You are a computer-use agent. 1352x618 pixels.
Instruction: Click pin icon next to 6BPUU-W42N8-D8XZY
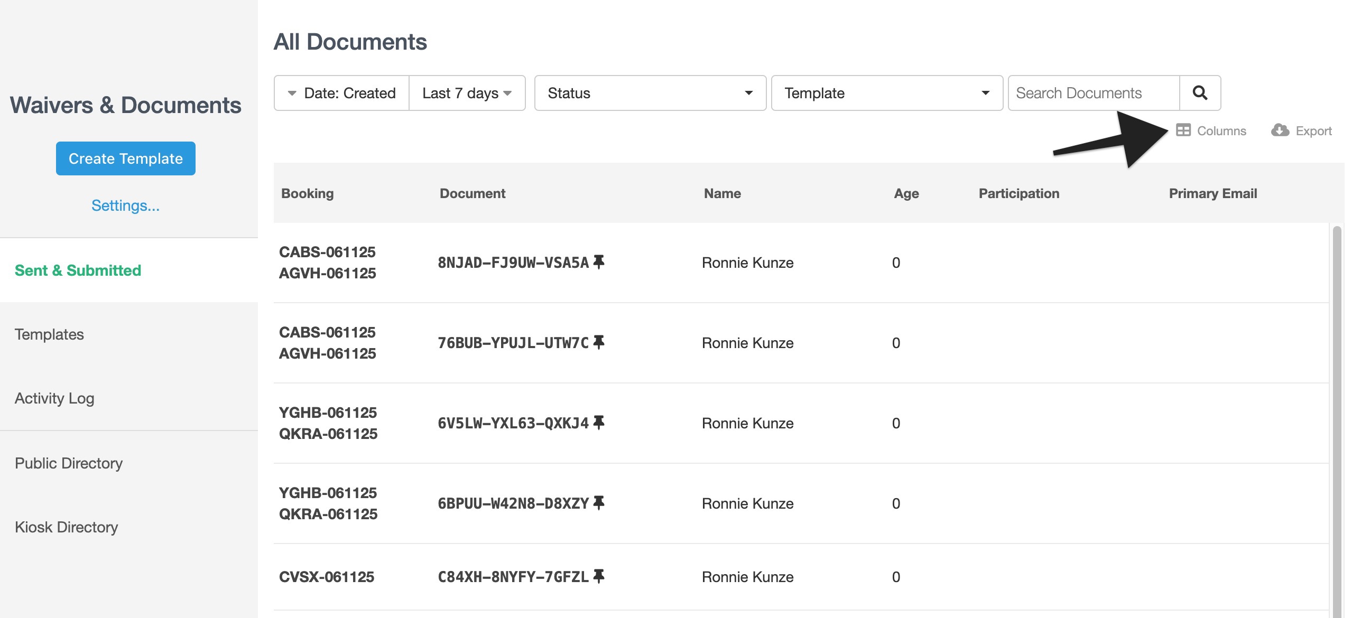[x=598, y=503]
